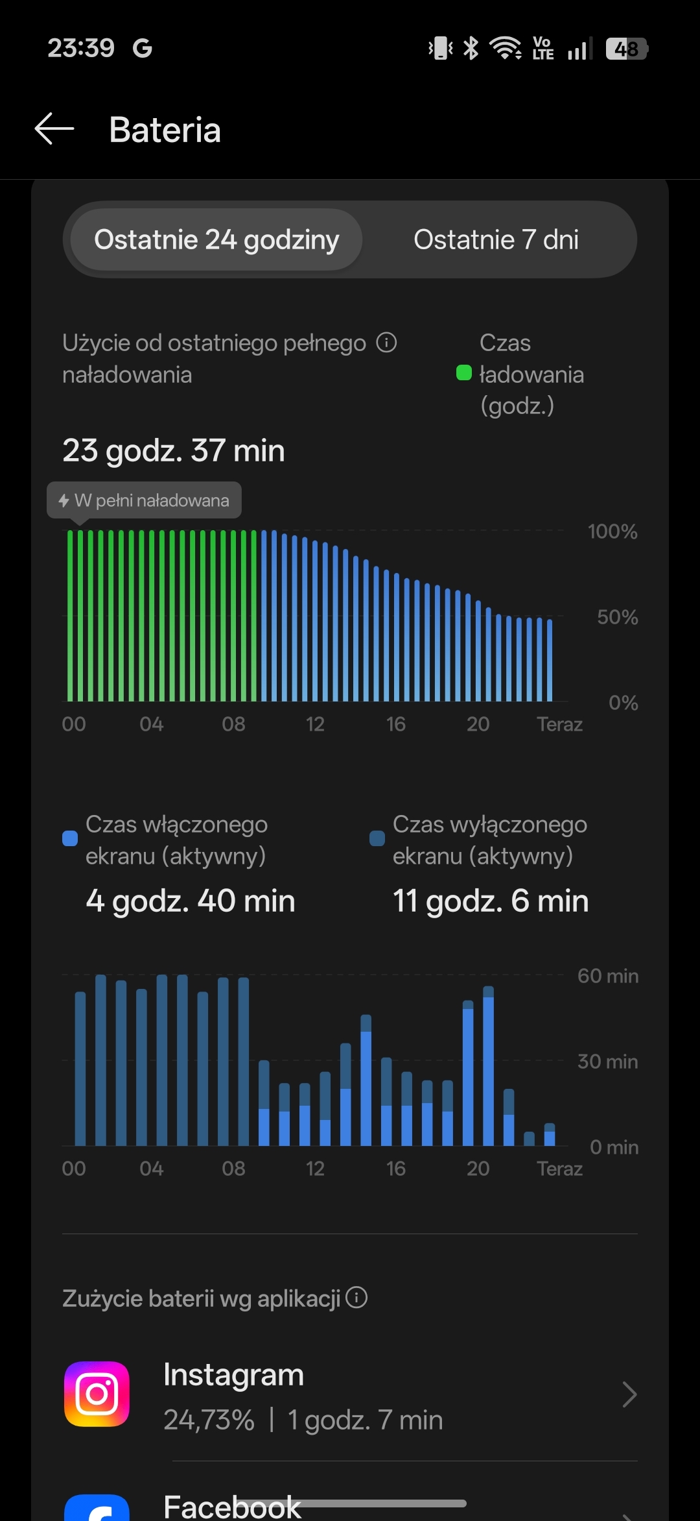Tap the green charging time legend swatch

[x=464, y=373]
